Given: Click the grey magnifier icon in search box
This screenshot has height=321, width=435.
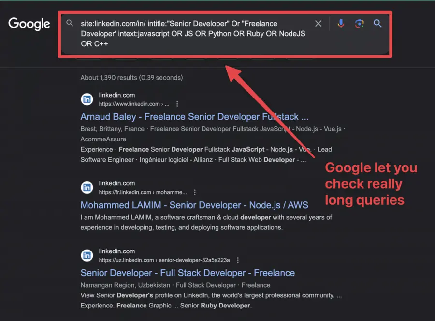Looking at the screenshot, I should coord(70,23).
